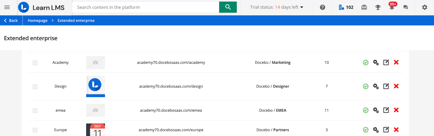Screen dimensions: 434x136
Task: Expand the Trial status dropdown
Action: point(277,7)
